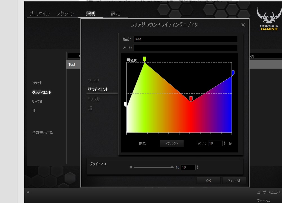Viewport: 282px width, 203px height.
Task: Click the <フリップ> button
Action: point(172,143)
